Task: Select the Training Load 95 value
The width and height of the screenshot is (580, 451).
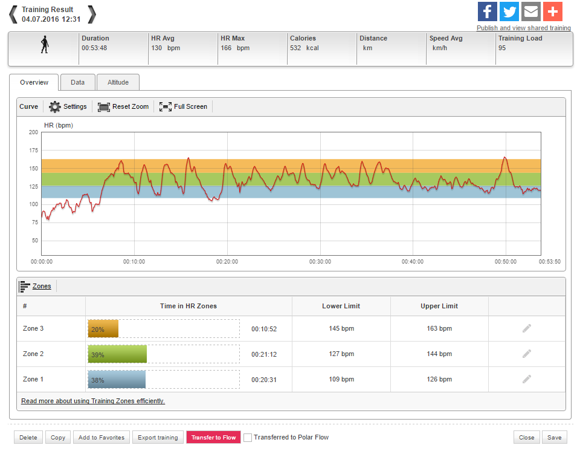Action: [x=502, y=48]
